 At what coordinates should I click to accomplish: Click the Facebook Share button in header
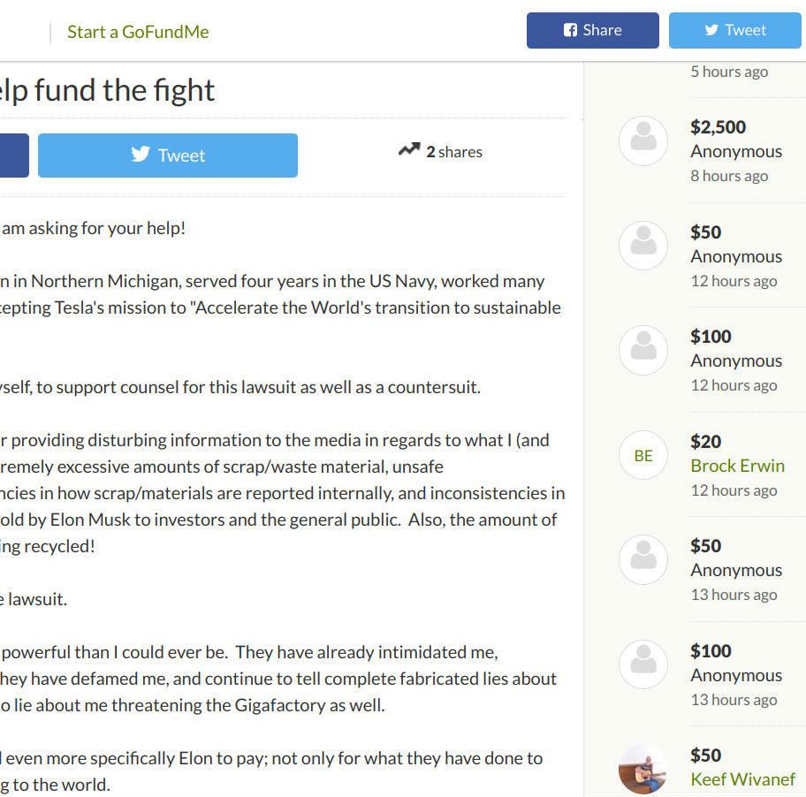click(593, 30)
